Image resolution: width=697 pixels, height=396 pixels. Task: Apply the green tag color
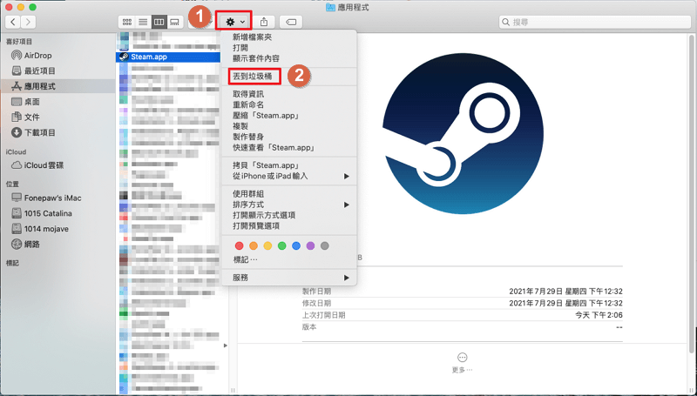281,246
